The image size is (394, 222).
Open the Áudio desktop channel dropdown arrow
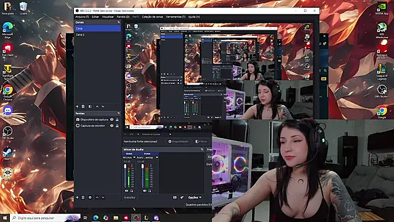[157, 157]
